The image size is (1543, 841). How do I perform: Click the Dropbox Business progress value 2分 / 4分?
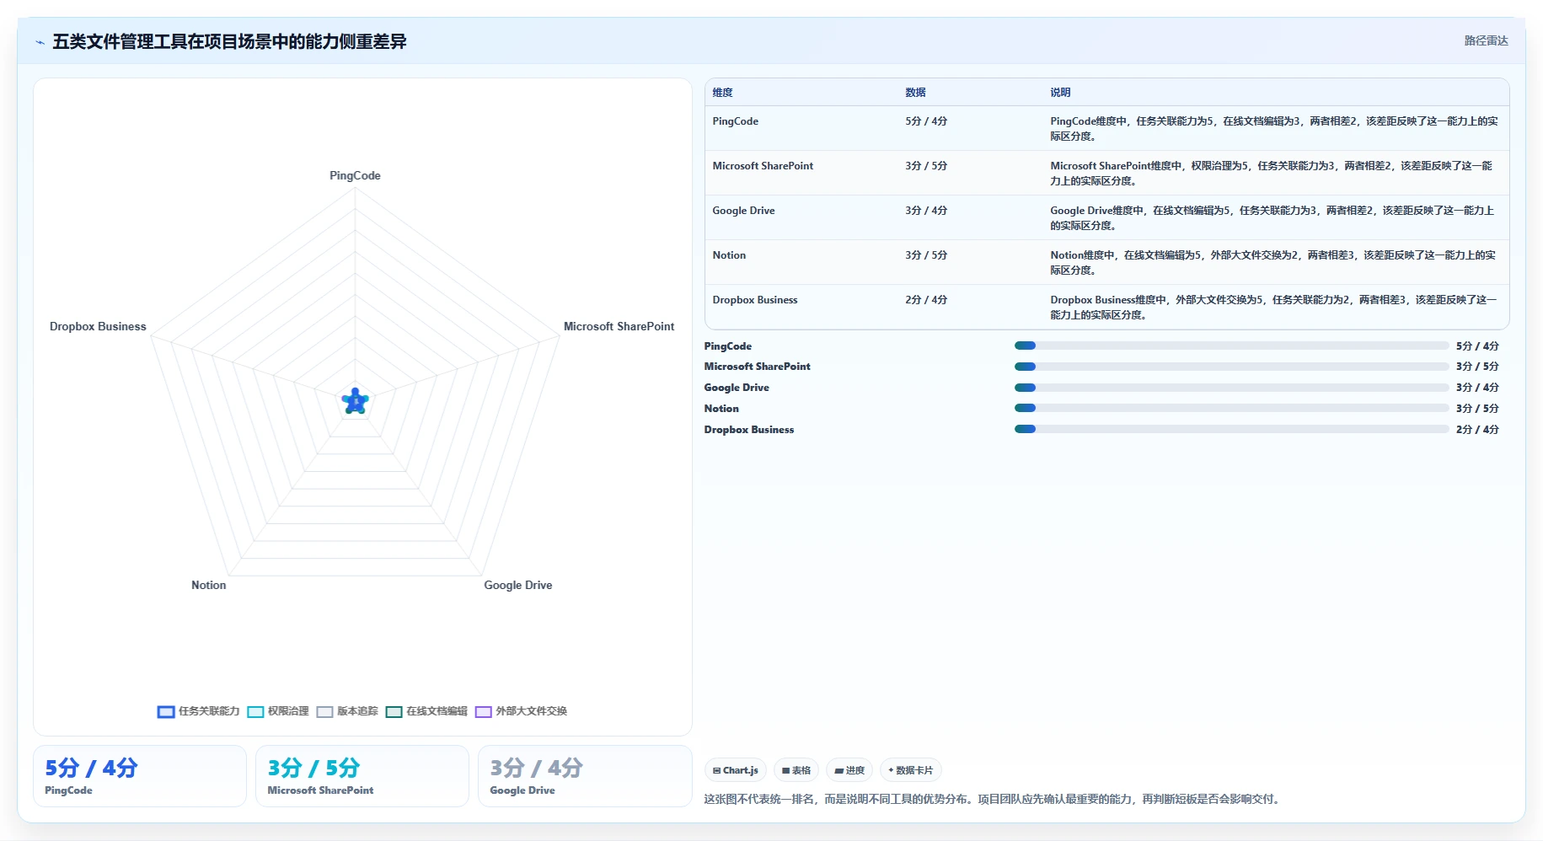coord(1477,430)
